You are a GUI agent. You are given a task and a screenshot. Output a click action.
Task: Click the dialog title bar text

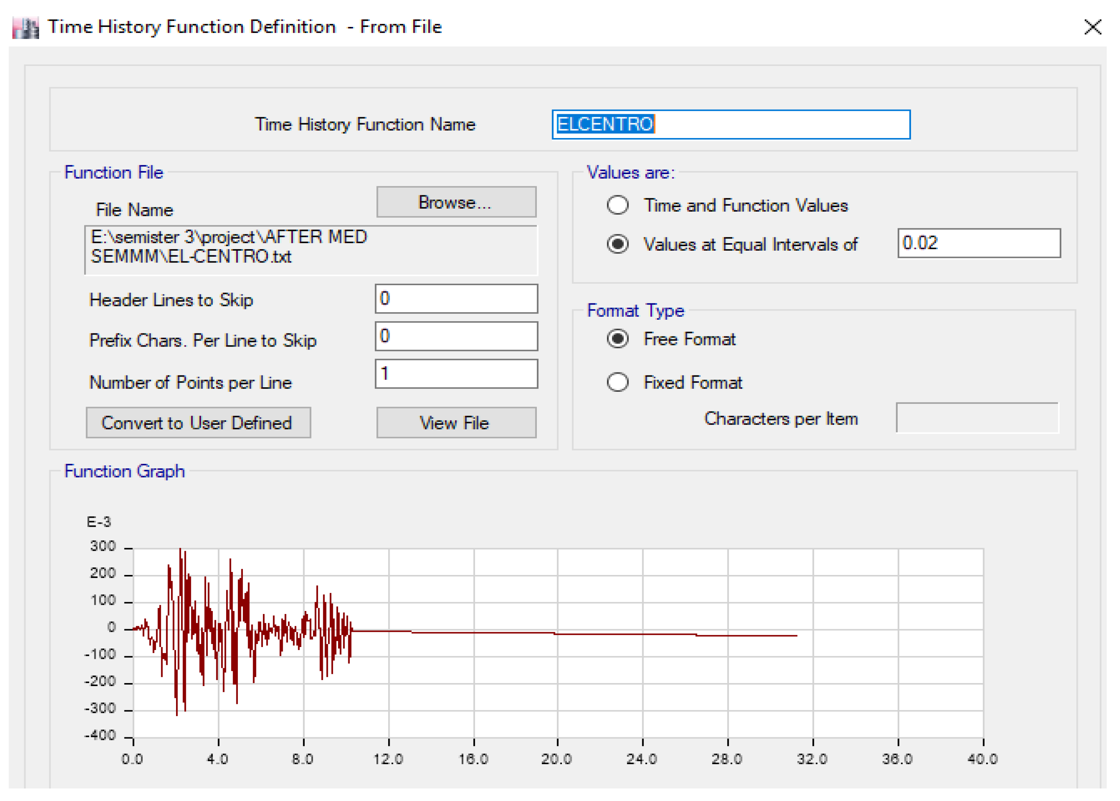(245, 27)
